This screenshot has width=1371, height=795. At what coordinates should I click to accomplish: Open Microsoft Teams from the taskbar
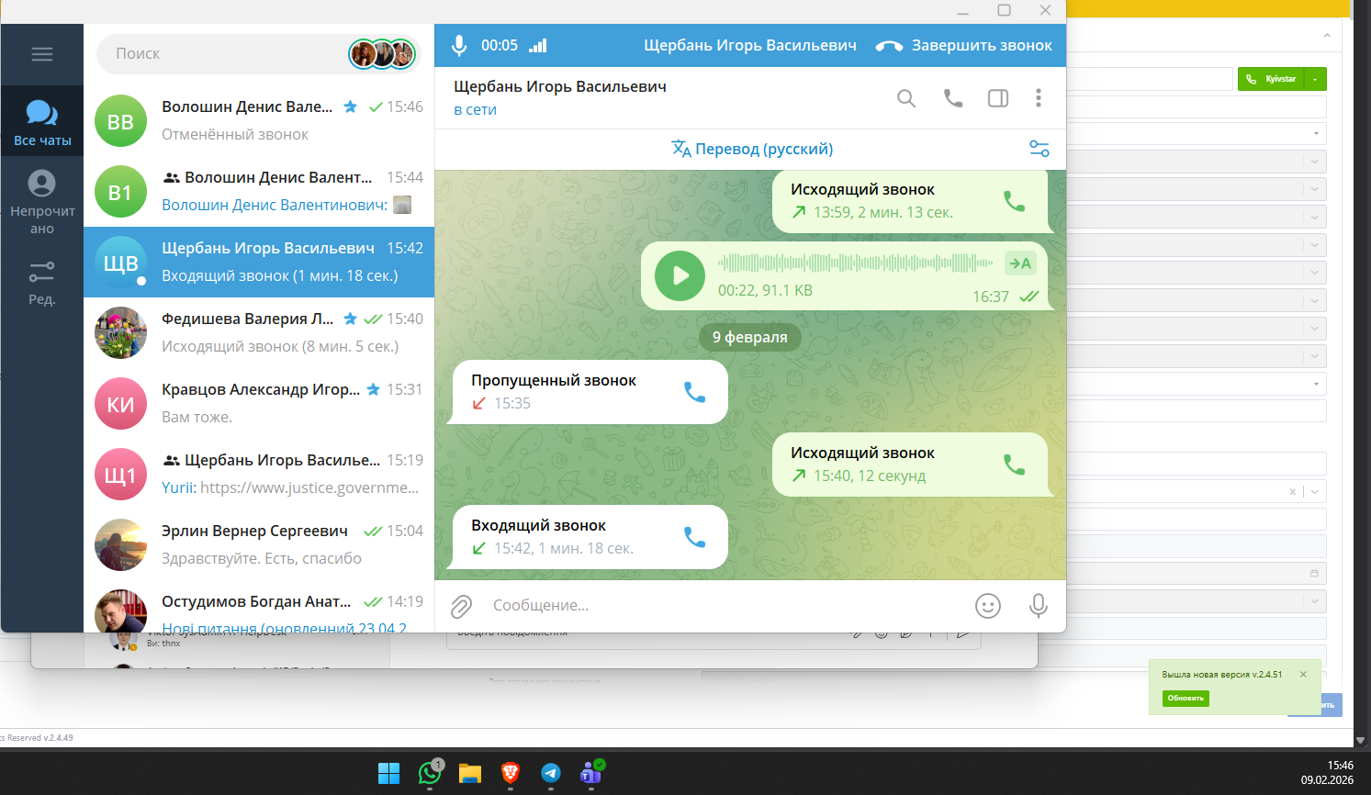pos(591,773)
